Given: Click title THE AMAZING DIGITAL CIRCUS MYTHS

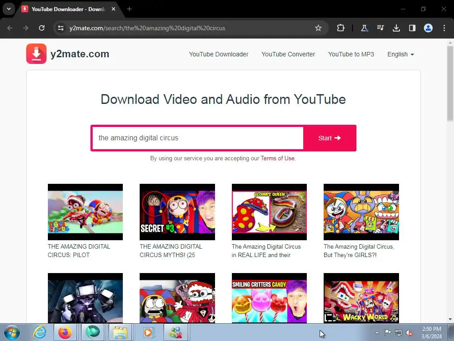Looking at the screenshot, I should [171, 251].
